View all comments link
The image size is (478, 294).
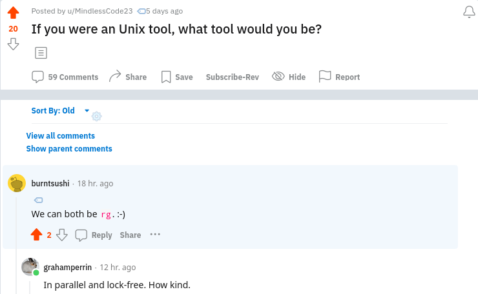click(61, 135)
